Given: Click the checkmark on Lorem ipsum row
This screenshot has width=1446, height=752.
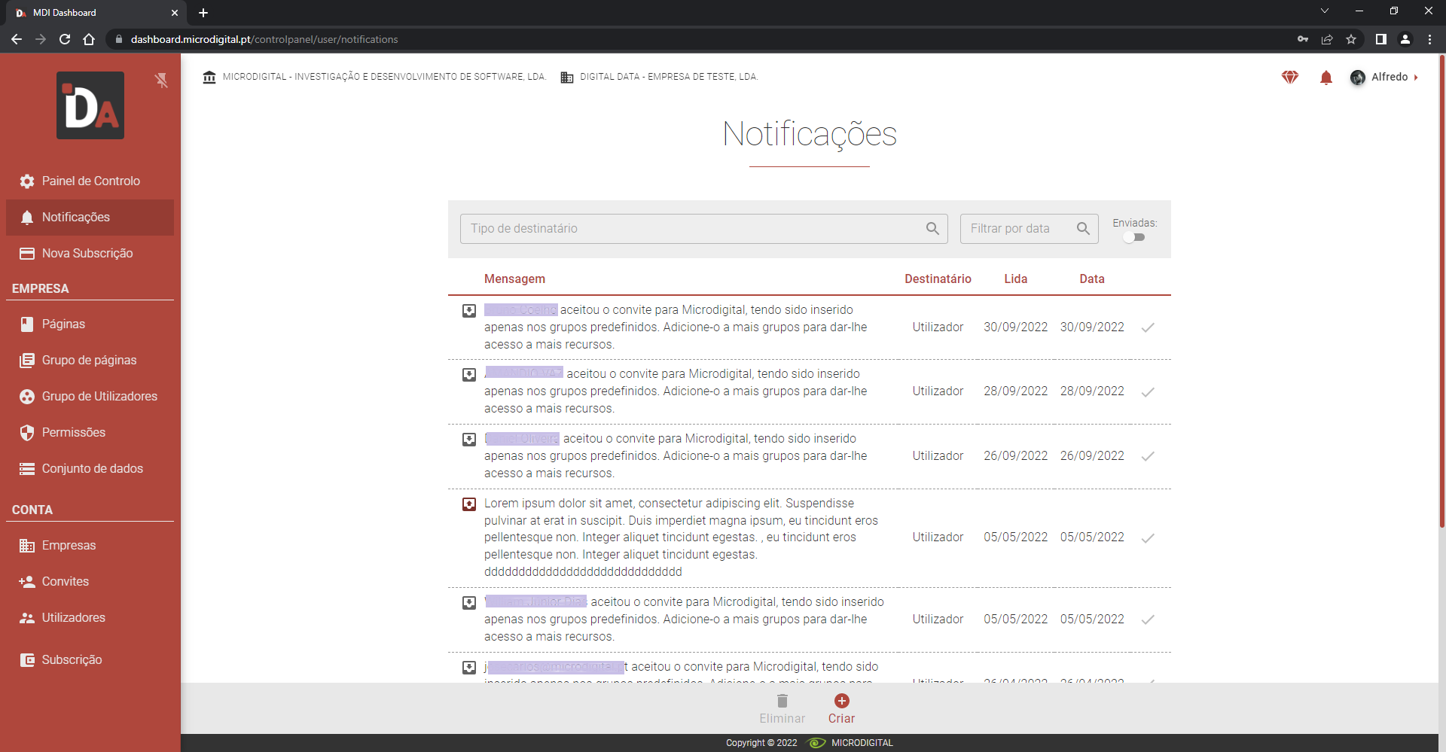Looking at the screenshot, I should coord(1148,537).
